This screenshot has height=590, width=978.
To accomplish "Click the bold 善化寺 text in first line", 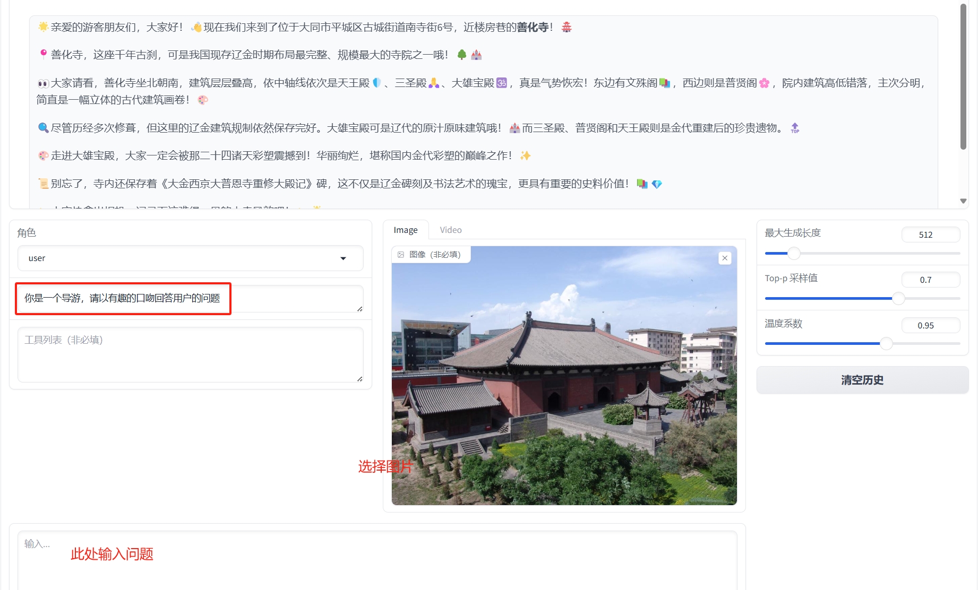I will pyautogui.click(x=533, y=27).
